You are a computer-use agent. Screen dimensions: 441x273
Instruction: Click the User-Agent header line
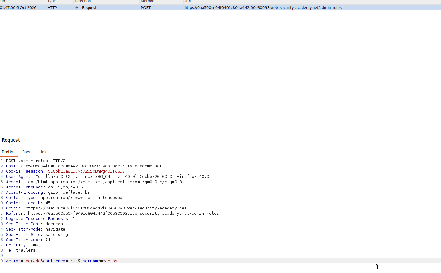coord(107,177)
